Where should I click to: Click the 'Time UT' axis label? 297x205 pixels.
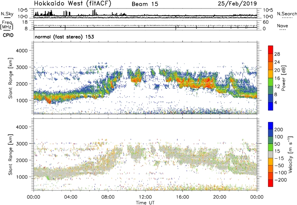145,203
